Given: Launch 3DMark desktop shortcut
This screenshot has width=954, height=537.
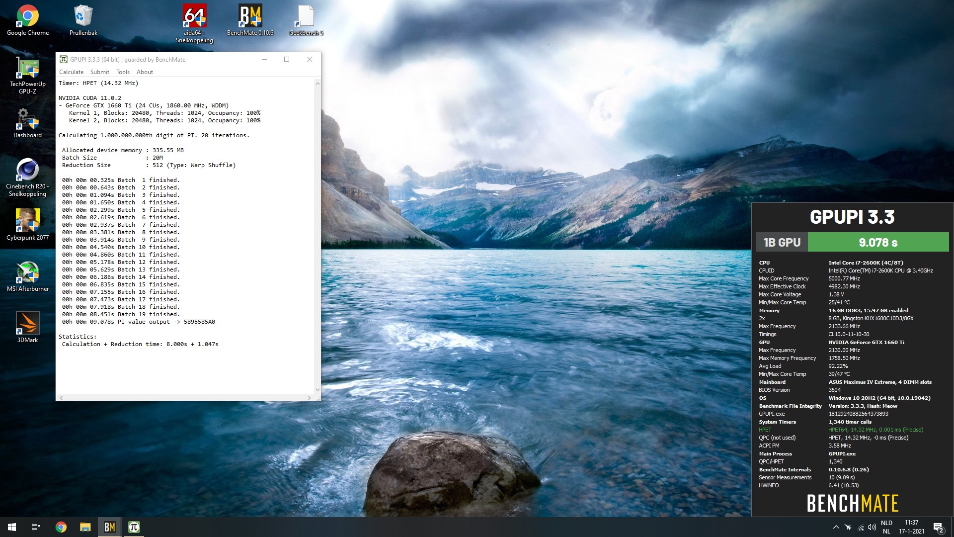Looking at the screenshot, I should tap(27, 327).
